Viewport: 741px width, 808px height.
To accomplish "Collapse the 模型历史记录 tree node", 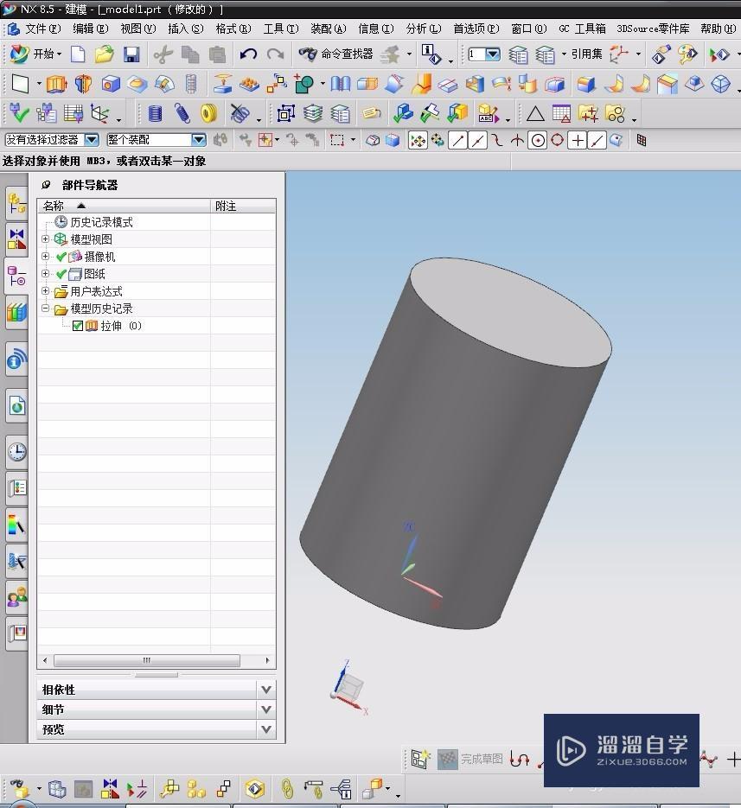I will click(45, 309).
